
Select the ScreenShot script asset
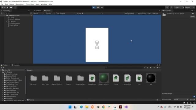[x=127, y=79]
